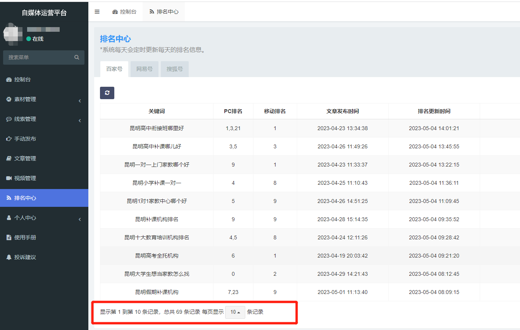The image size is (520, 330).
Task: Expand the 个人中心 submenu
Action: tap(25, 218)
